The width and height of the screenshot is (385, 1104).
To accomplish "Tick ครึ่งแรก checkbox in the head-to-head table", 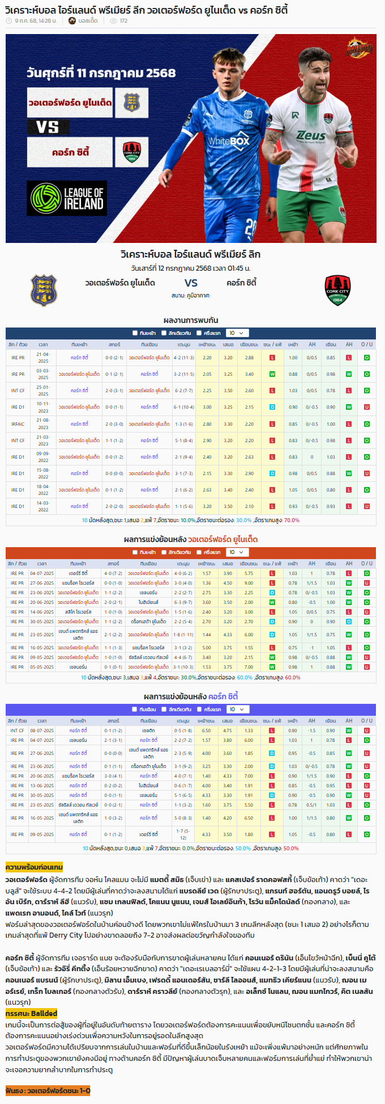I will click(199, 333).
